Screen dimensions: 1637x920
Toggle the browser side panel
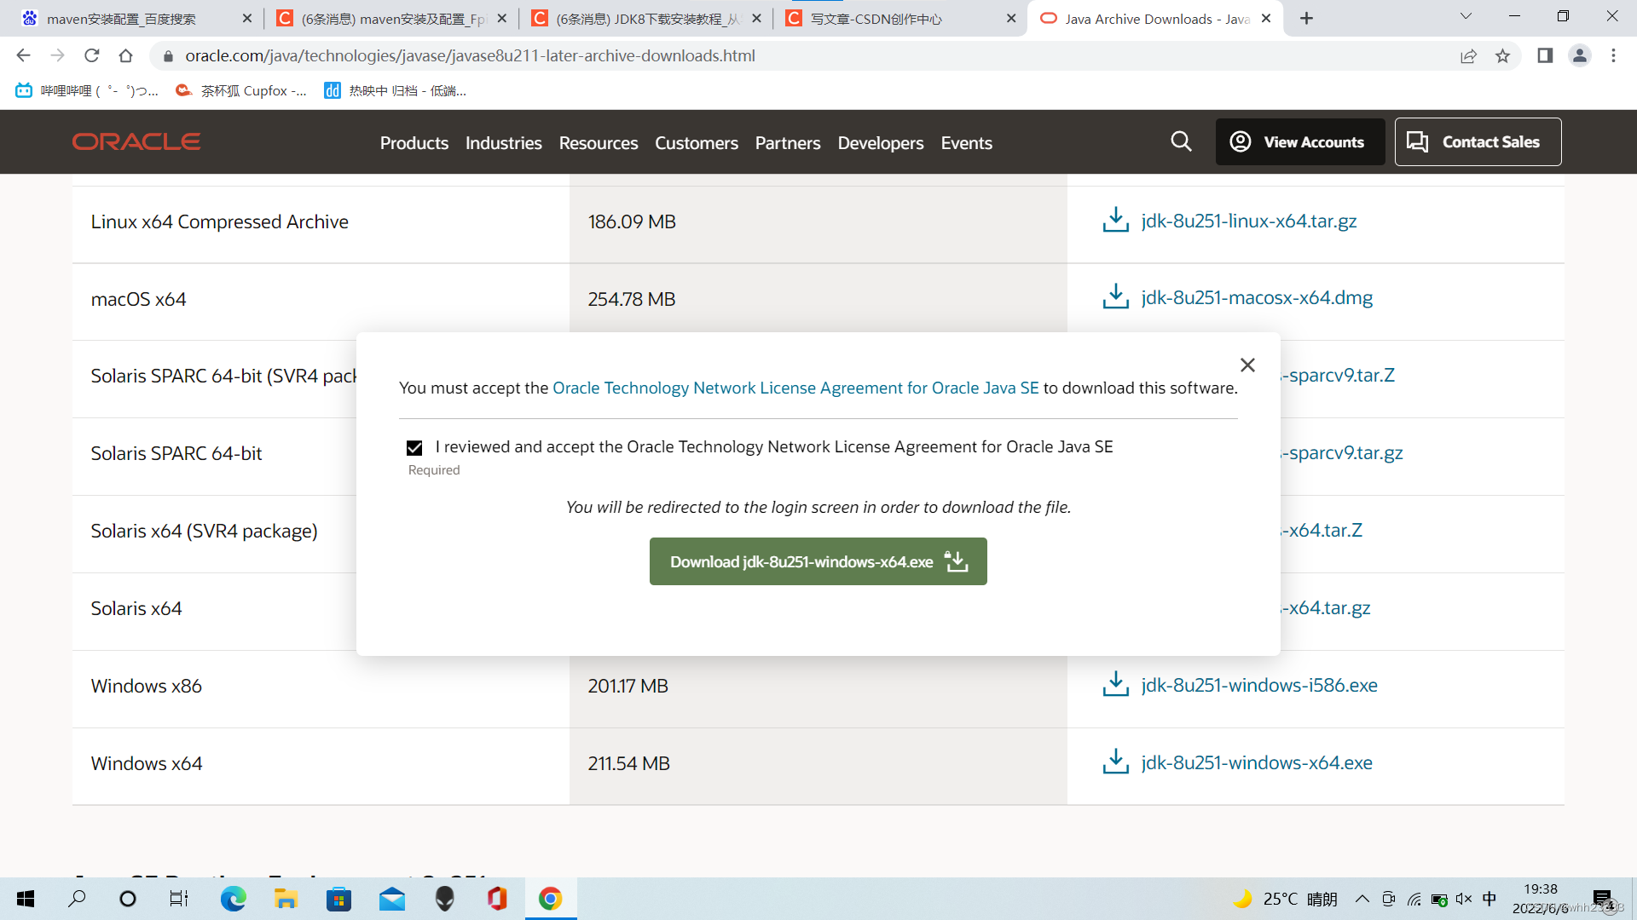coord(1545,55)
